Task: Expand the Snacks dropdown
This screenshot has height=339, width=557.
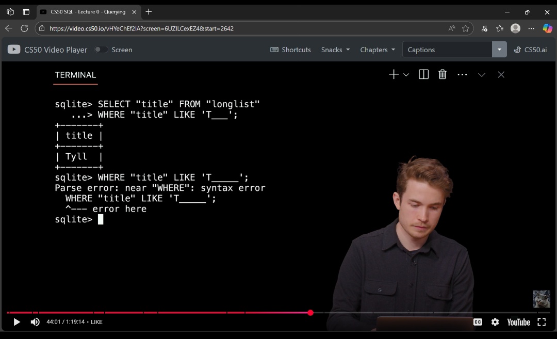Action: coord(335,50)
